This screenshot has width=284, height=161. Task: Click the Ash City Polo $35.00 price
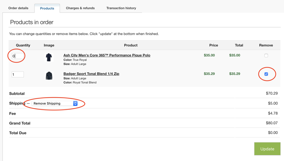(x=209, y=55)
